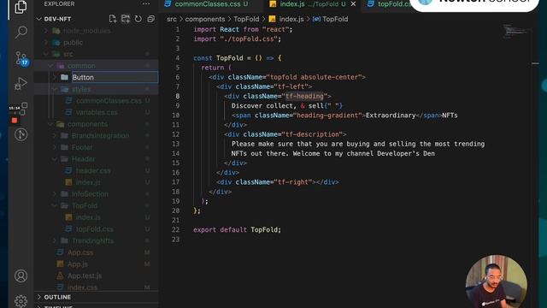Open Explorer more actions ellipsis
This screenshot has height=308, width=547.
coord(146,3)
